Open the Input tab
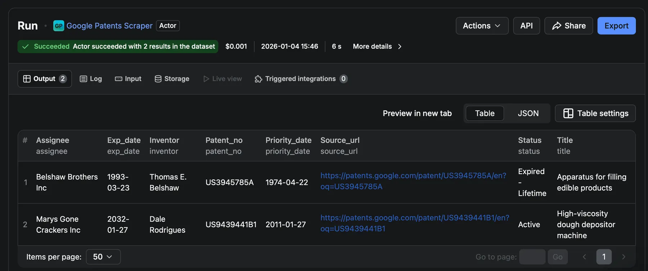 [128, 79]
